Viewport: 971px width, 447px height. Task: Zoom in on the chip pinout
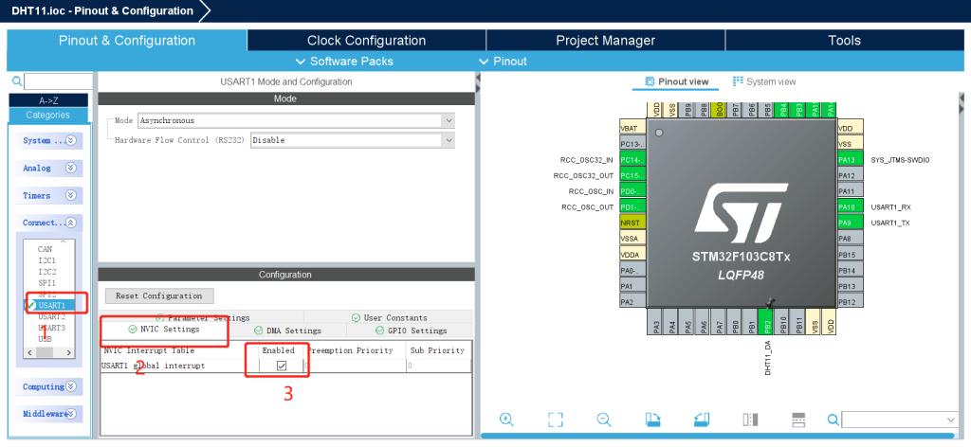point(506,420)
